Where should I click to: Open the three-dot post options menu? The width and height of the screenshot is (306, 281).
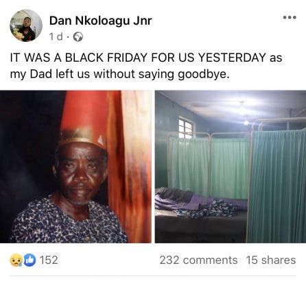pos(290,17)
